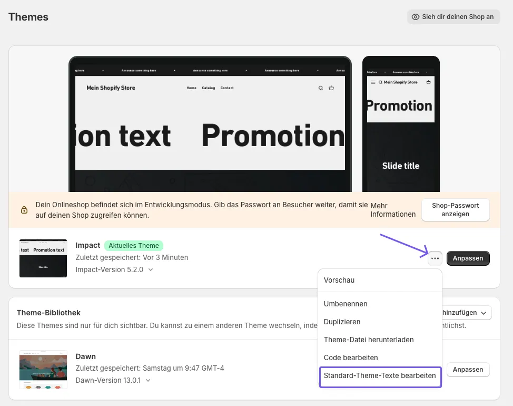Click 'Mein Shopify Store' title in desktop preview
The height and width of the screenshot is (406, 513).
coord(111,88)
